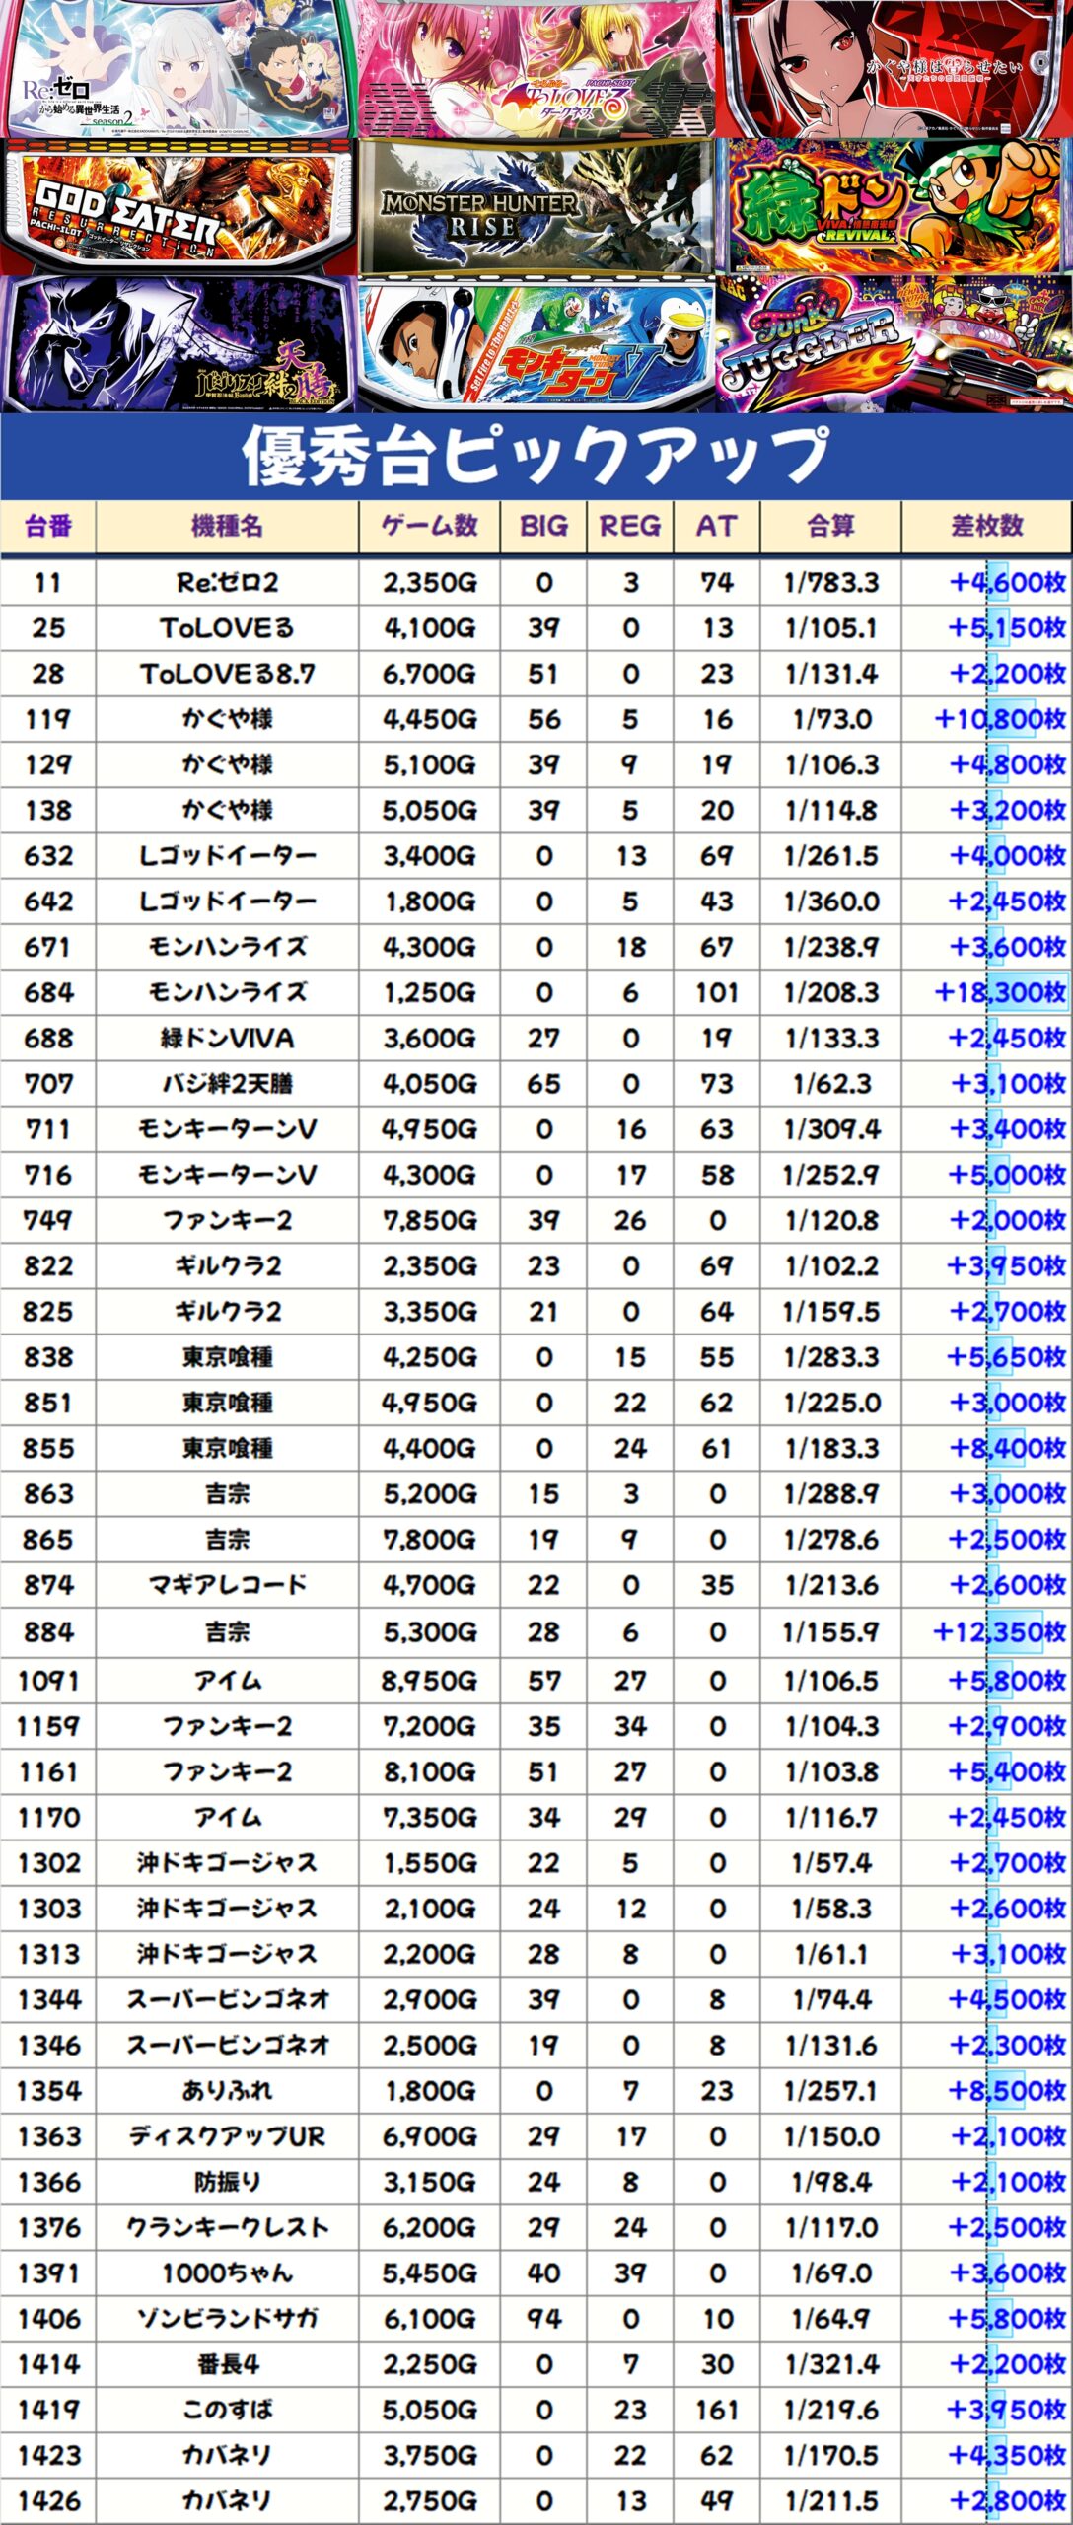Select the BIG column header
Image resolution: width=1073 pixels, height=2525 pixels.
[x=543, y=526]
